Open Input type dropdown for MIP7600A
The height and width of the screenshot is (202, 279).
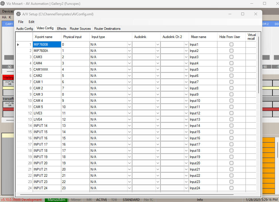[129, 51]
